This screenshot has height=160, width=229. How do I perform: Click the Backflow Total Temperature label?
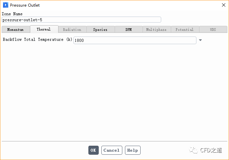(38, 40)
